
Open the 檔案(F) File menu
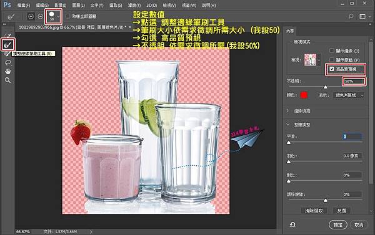pyautogui.click(x=24, y=5)
